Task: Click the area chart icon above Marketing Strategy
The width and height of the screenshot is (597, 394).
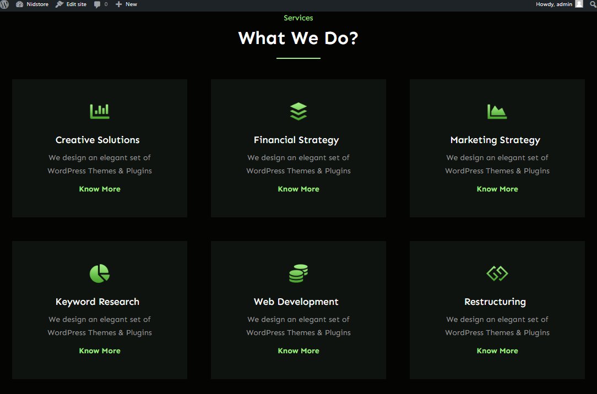Action: point(497,111)
